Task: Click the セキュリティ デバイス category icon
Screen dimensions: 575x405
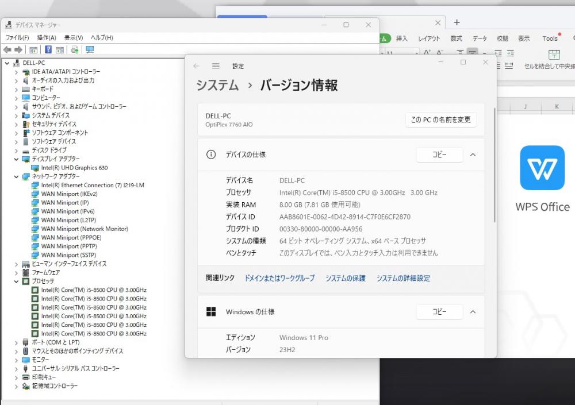Action: point(26,124)
